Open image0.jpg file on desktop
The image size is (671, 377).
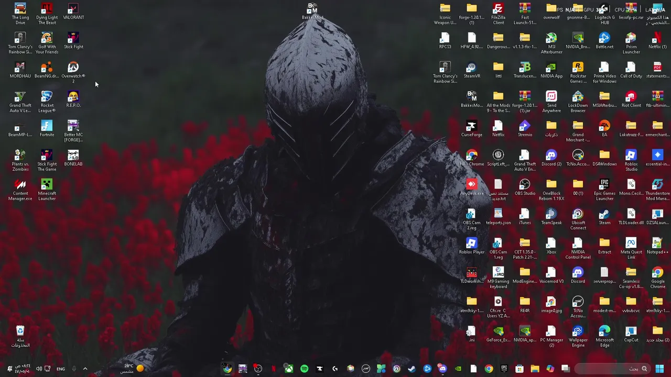point(551,305)
